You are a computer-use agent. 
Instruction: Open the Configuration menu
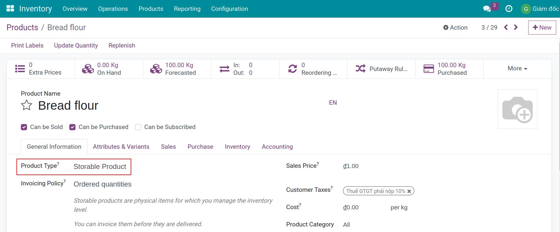point(230,9)
